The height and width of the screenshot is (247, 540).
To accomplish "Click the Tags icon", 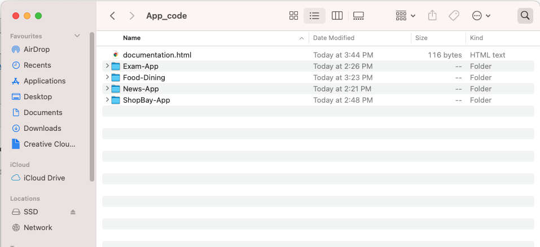I will point(454,15).
